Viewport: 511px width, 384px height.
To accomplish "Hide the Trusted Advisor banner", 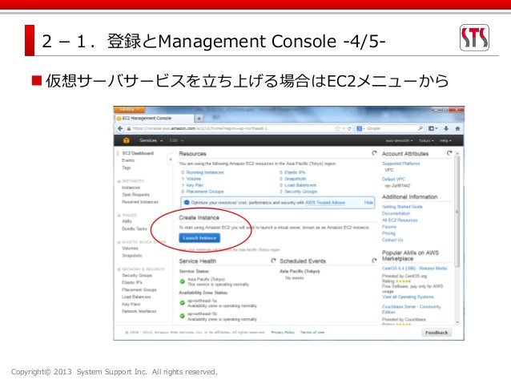I will coord(368,203).
